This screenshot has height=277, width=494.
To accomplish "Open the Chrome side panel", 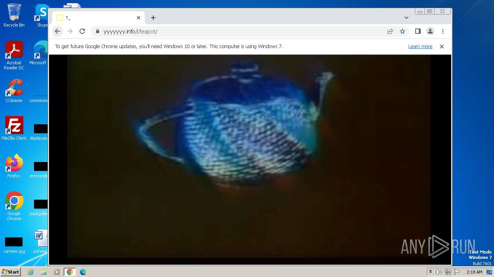I will (x=418, y=31).
